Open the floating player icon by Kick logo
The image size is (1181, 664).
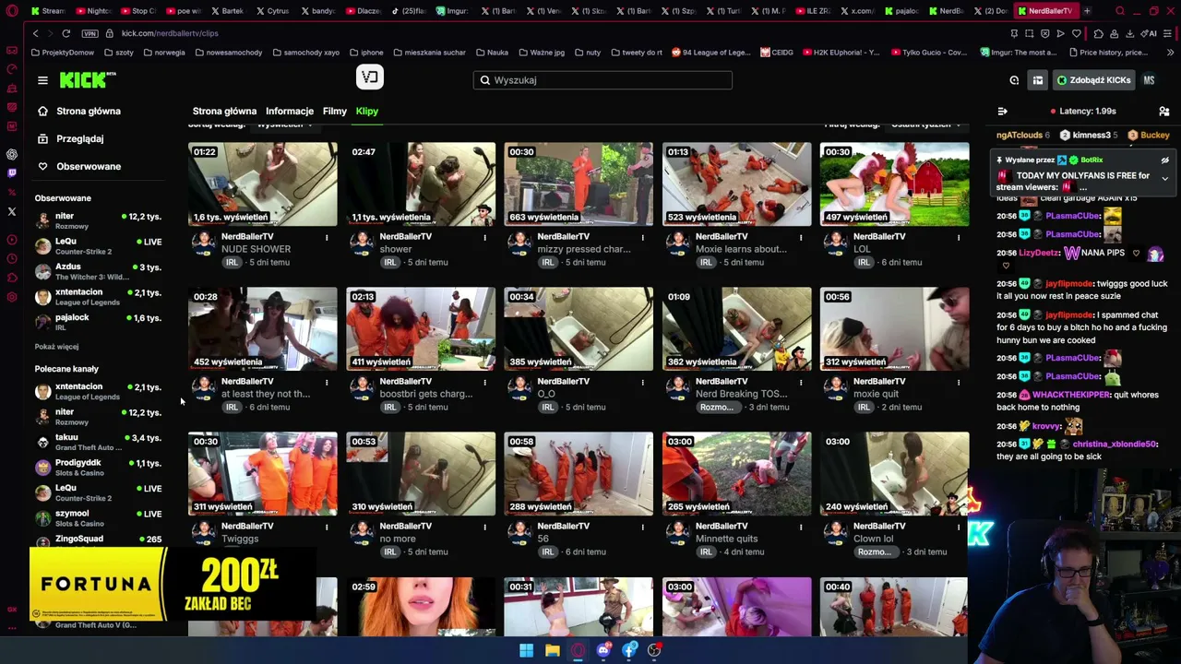(370, 77)
